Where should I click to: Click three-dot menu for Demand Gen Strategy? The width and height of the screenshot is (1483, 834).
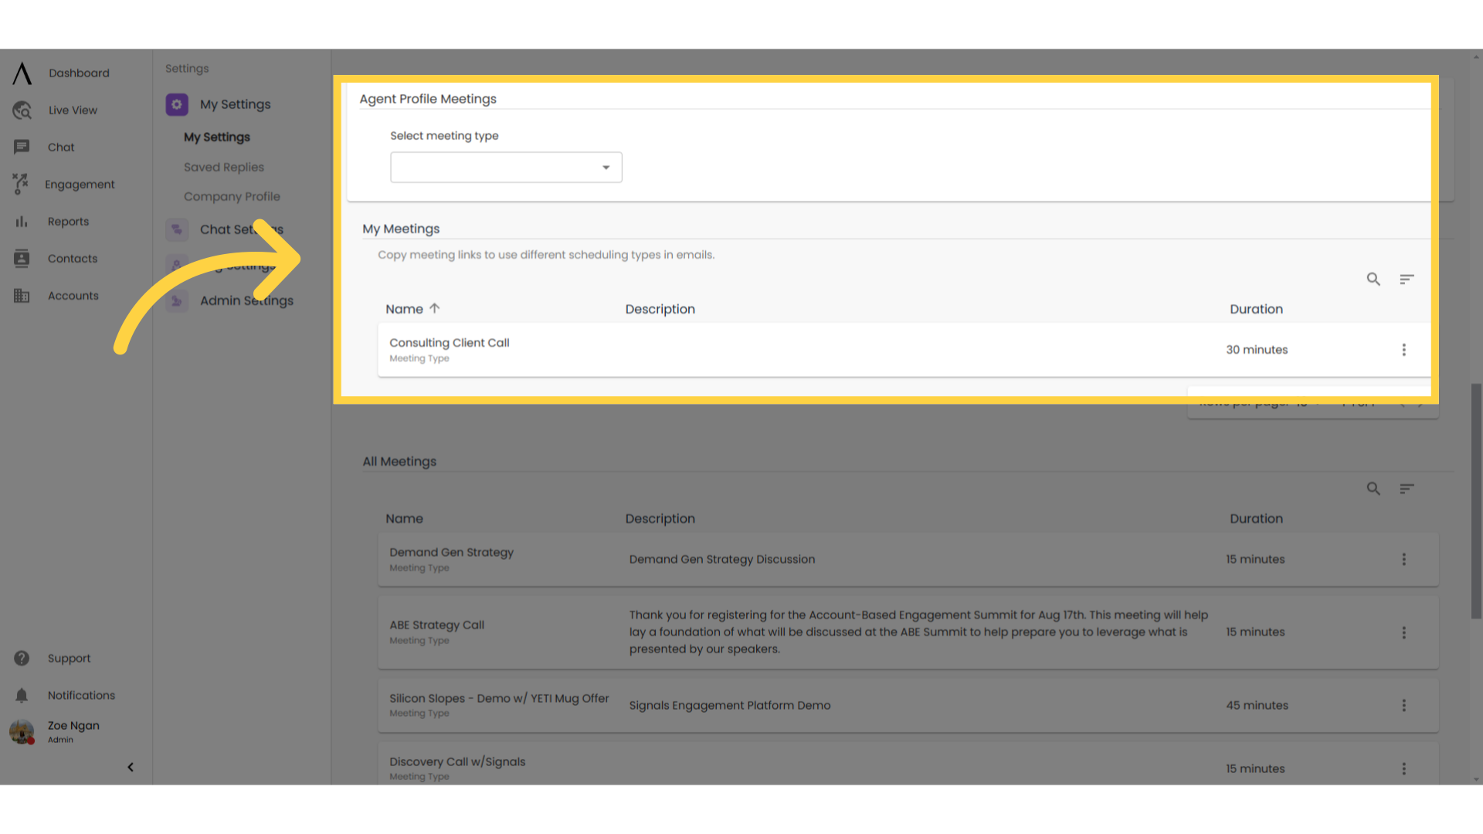pyautogui.click(x=1403, y=559)
